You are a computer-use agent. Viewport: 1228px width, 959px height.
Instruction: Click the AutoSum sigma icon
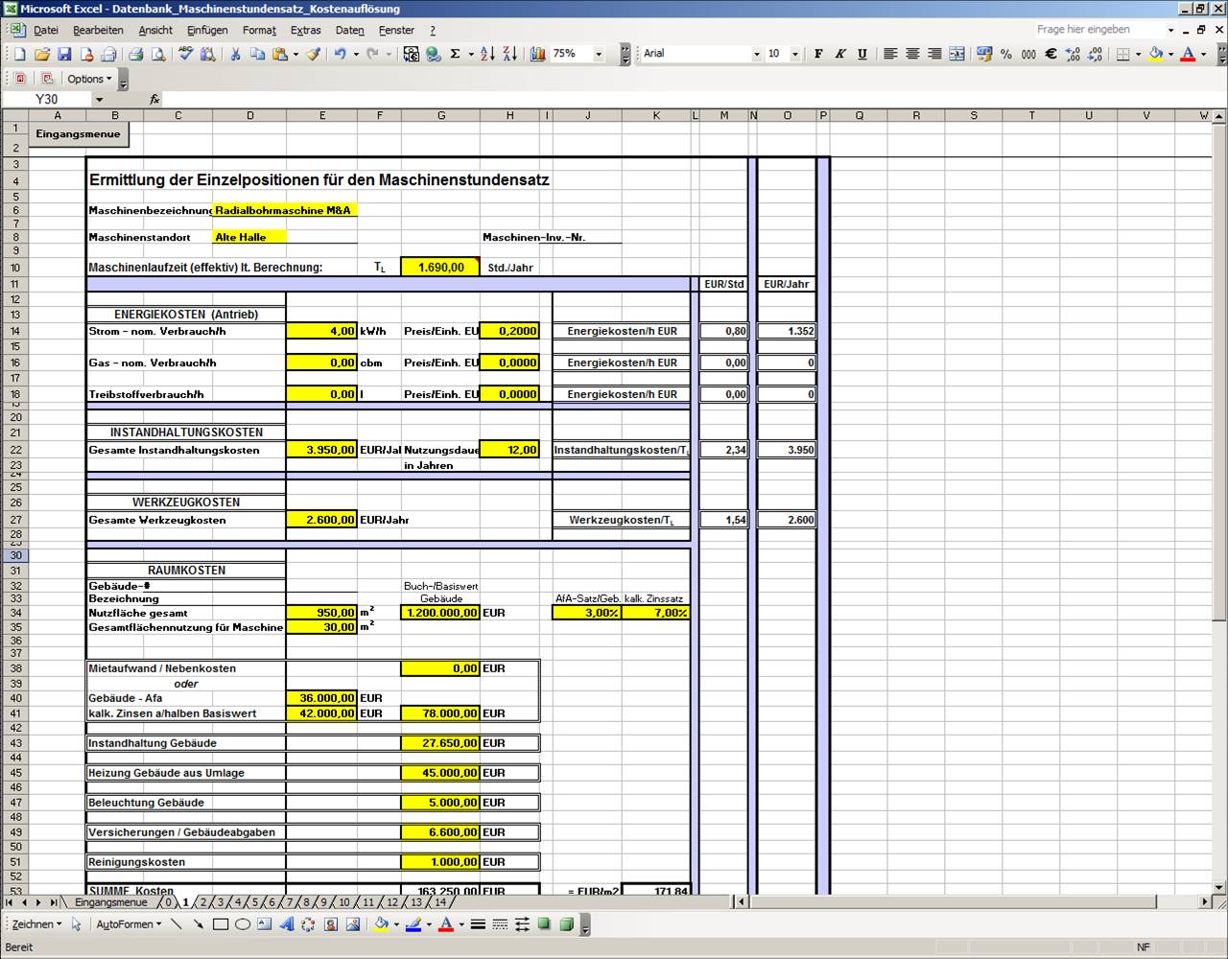pyautogui.click(x=455, y=55)
